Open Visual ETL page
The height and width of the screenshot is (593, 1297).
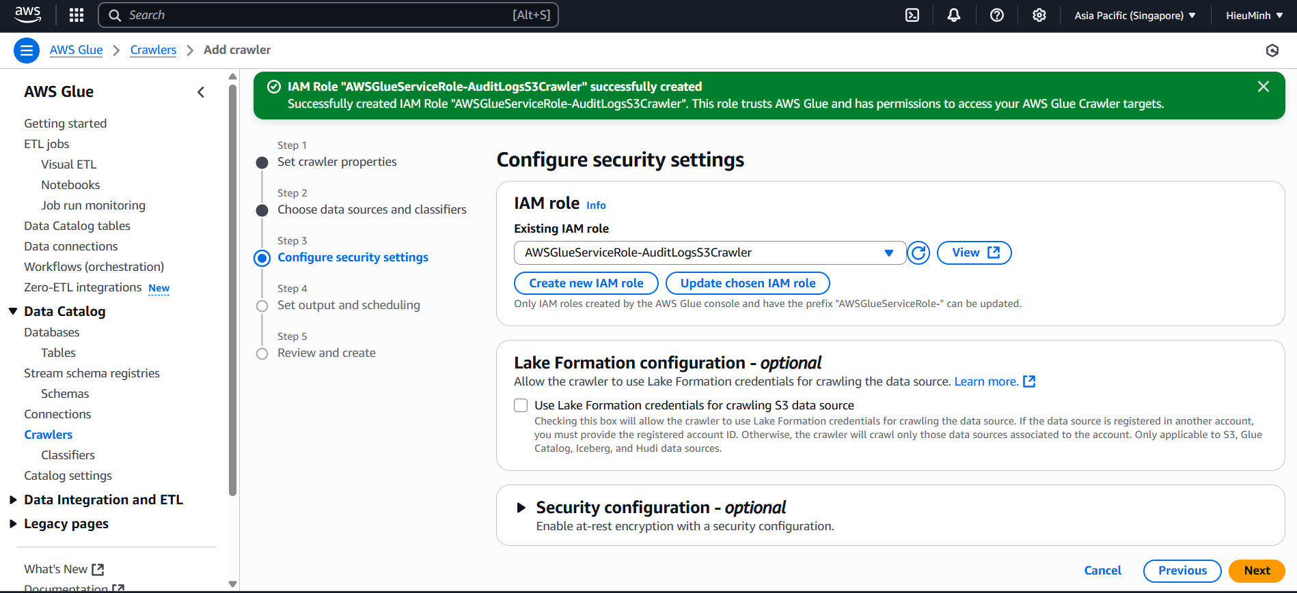click(x=69, y=164)
